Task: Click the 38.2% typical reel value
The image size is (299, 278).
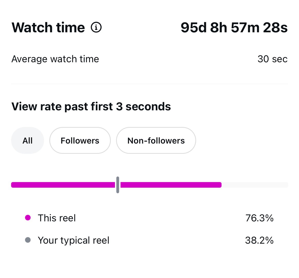Action: click(x=260, y=240)
